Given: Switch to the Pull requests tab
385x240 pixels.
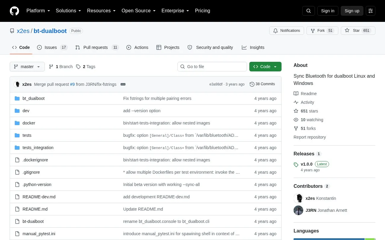Looking at the screenshot, I should pos(97,47).
